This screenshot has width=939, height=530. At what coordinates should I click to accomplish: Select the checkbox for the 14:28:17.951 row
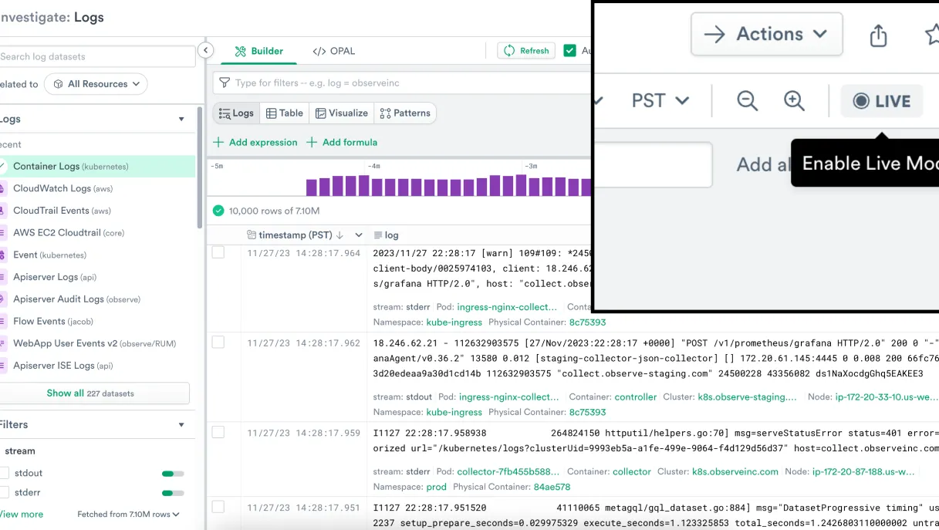point(218,507)
